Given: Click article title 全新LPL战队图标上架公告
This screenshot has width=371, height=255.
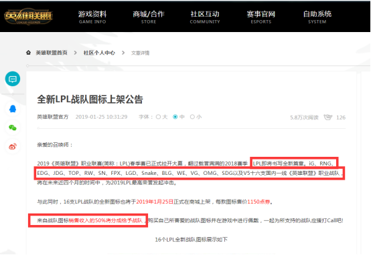Looking at the screenshot, I should pyautogui.click(x=90, y=99).
